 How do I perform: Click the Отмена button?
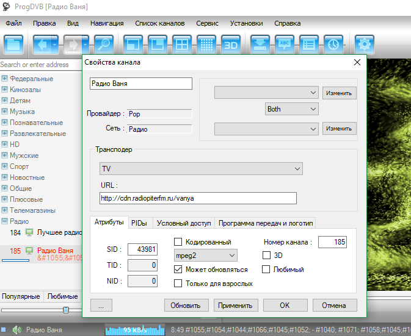click(x=334, y=305)
